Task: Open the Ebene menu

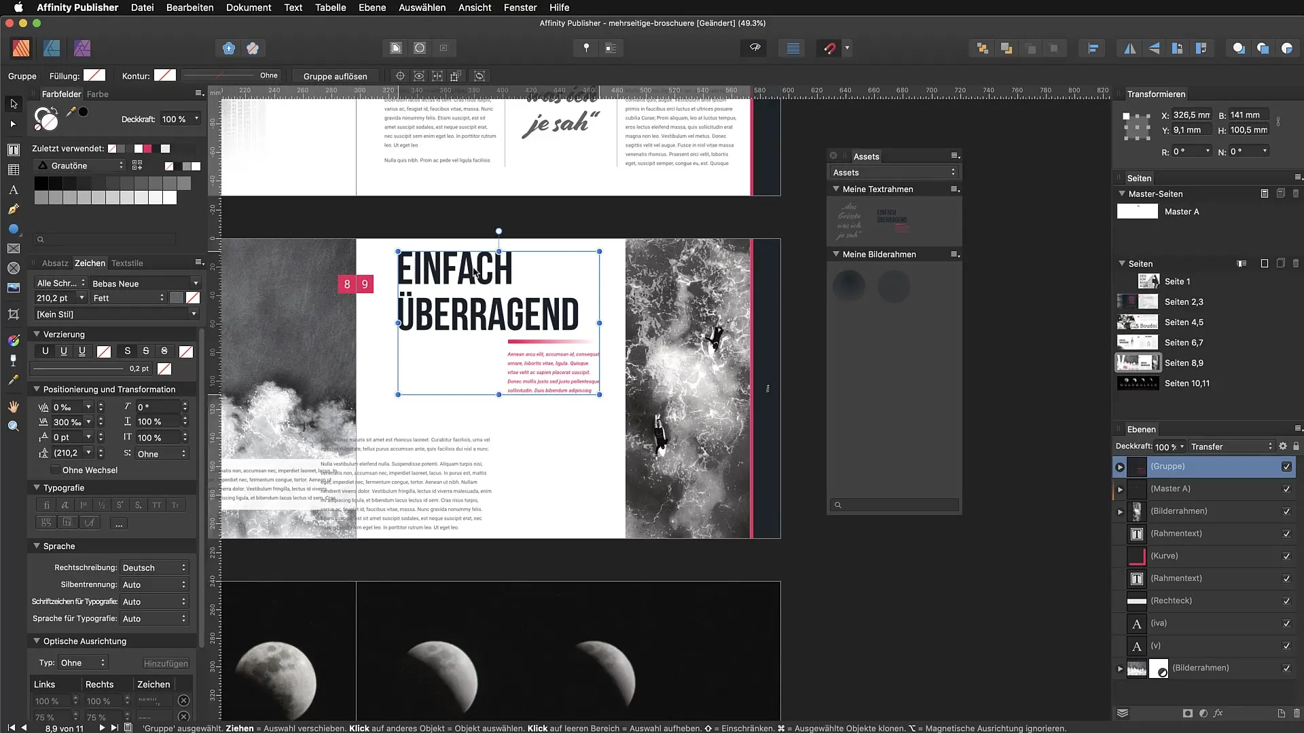Action: (x=372, y=7)
